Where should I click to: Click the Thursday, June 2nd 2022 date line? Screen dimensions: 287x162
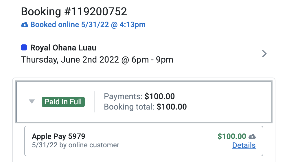(x=97, y=60)
